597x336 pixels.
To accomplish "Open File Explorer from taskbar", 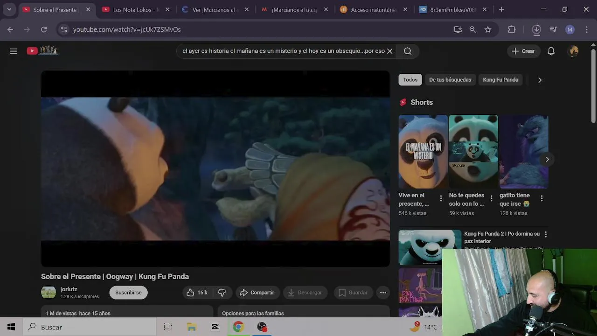I will tap(192, 327).
